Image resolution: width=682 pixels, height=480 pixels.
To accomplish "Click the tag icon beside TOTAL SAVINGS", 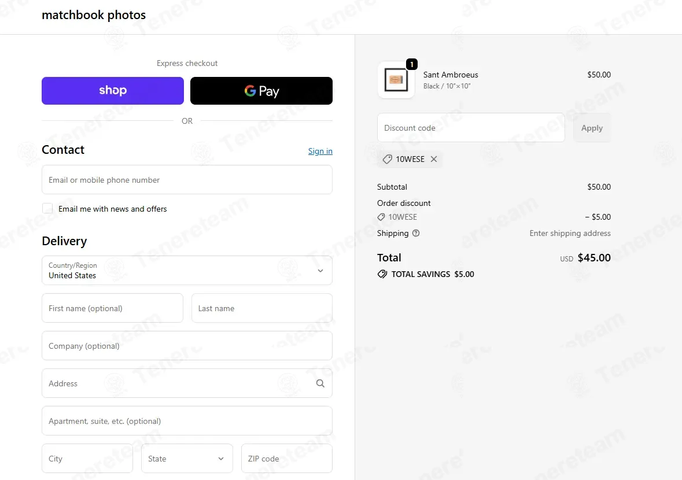I will 382,274.
